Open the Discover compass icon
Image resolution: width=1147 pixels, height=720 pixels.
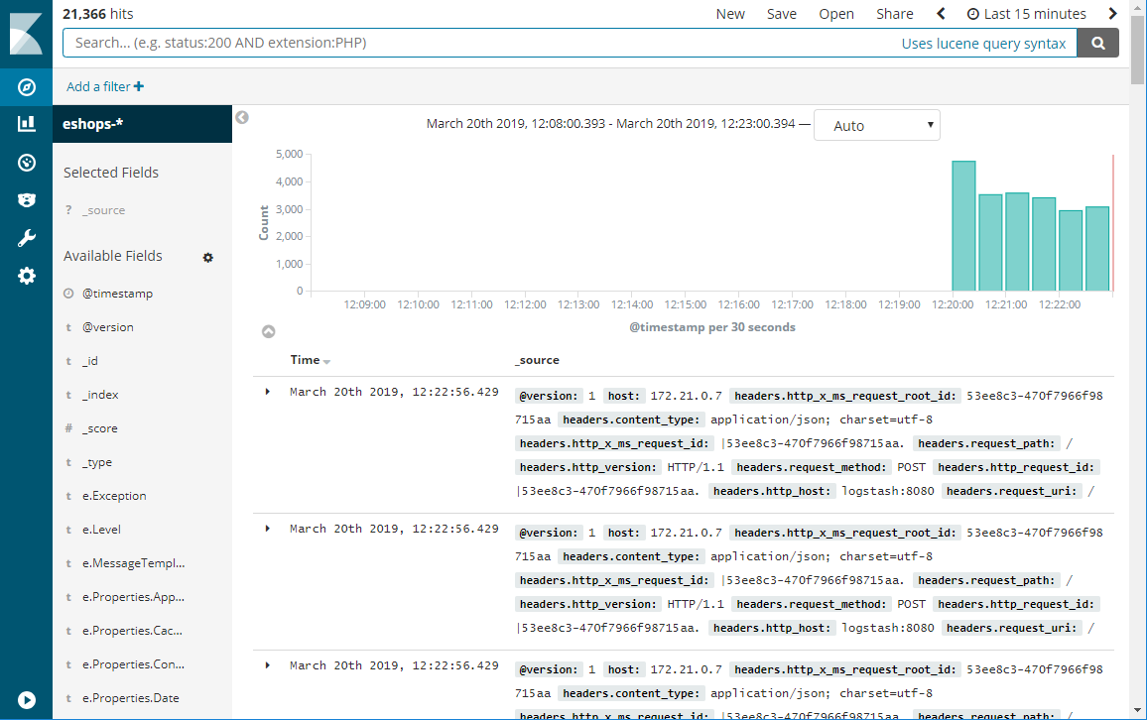(27, 87)
